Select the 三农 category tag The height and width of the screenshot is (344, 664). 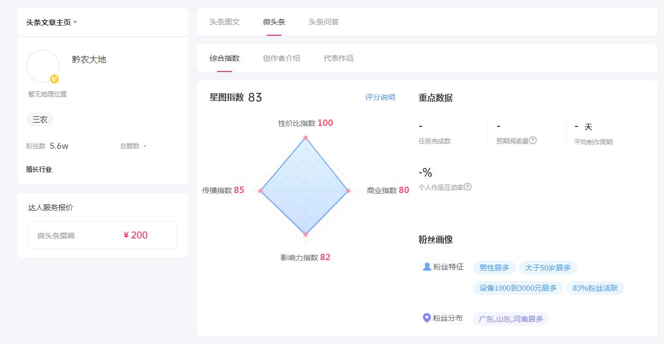tap(39, 119)
